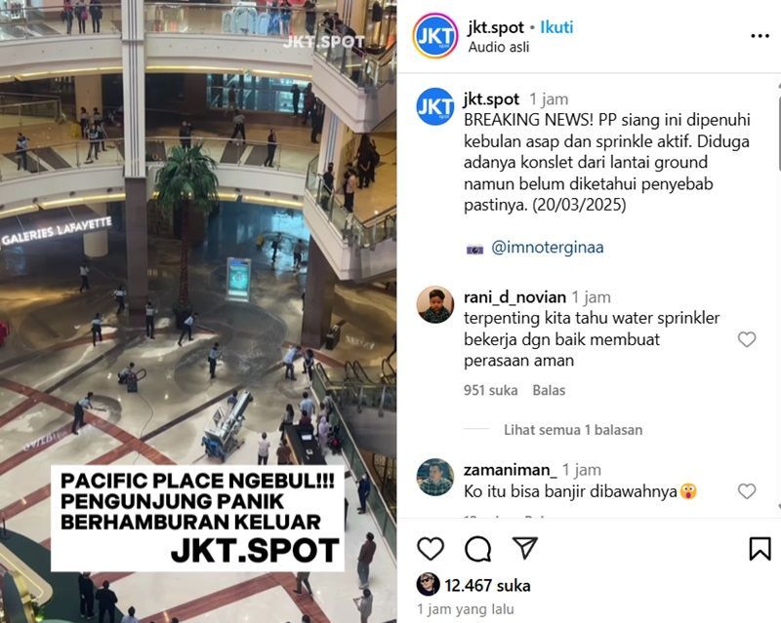View likers by clicking 12.467 suka

487,586
